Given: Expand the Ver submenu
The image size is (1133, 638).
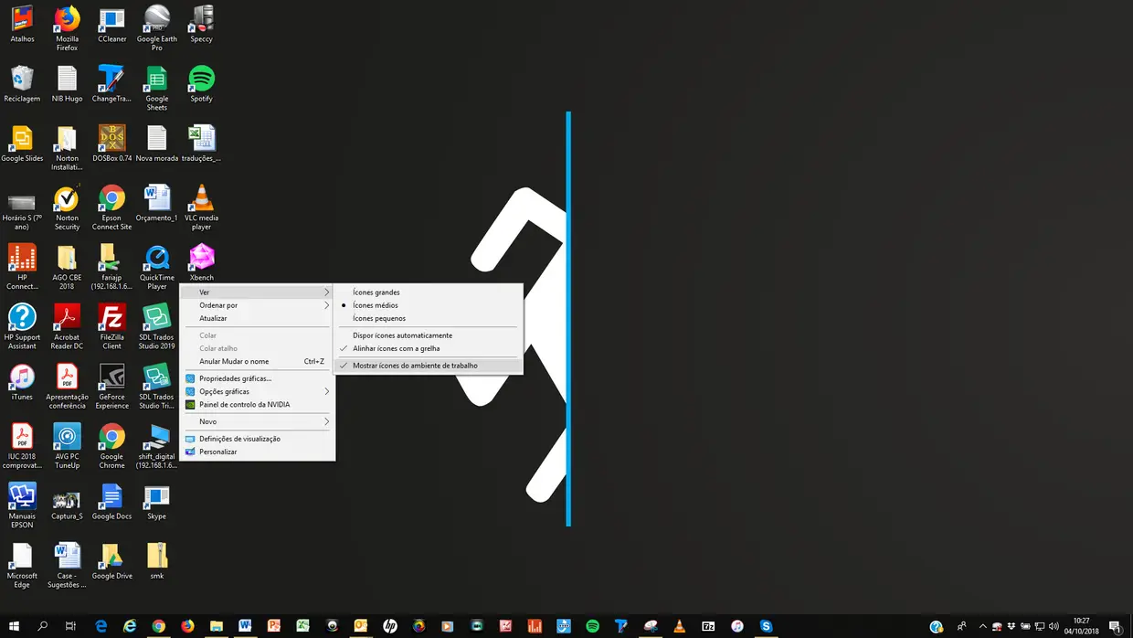Looking at the screenshot, I should pos(257,292).
